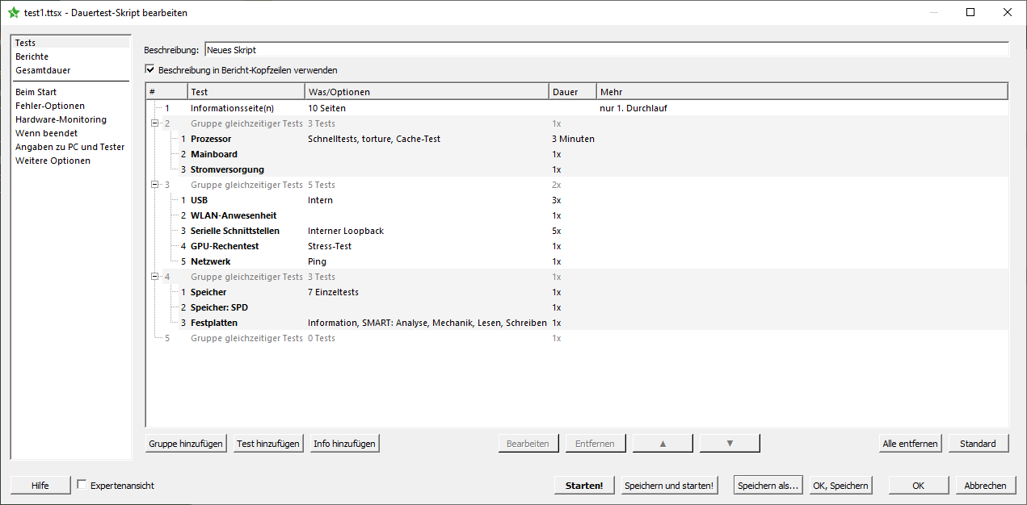Select the Festplatten test entry
Viewport: 1027px width, 505px height.
click(x=214, y=323)
